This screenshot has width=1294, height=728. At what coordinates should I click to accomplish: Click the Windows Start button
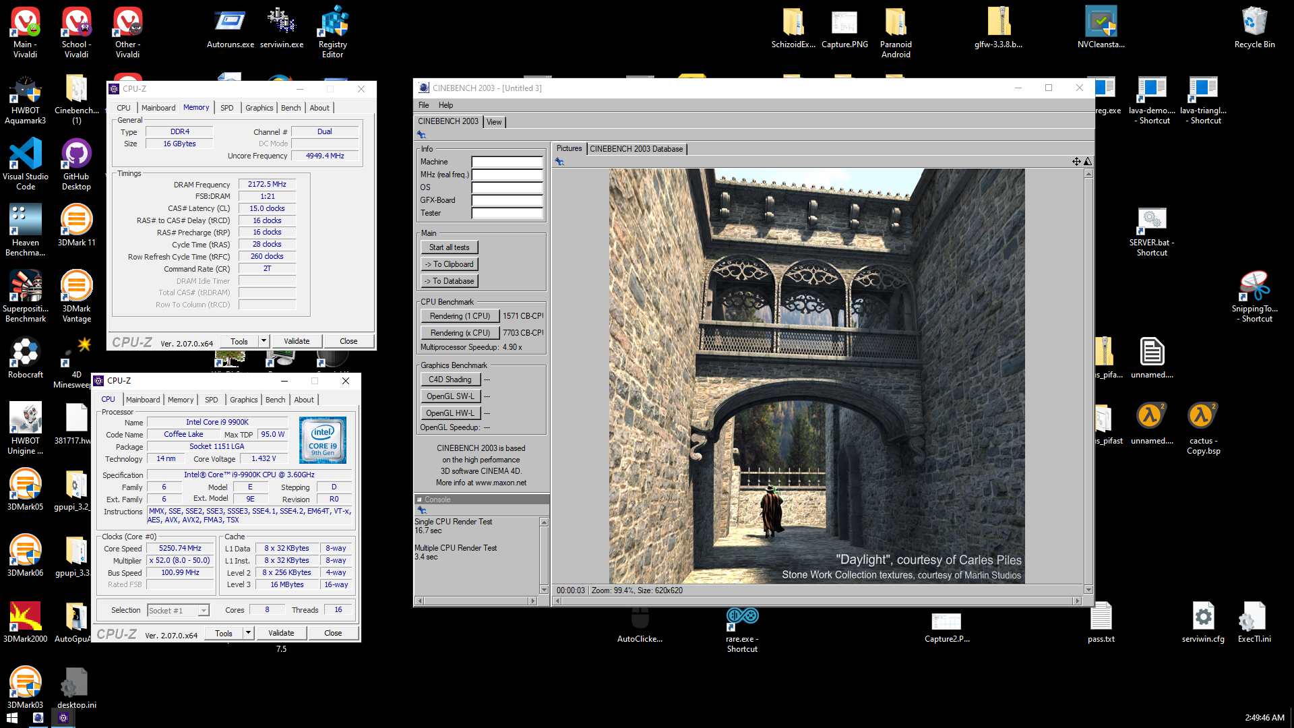(12, 718)
